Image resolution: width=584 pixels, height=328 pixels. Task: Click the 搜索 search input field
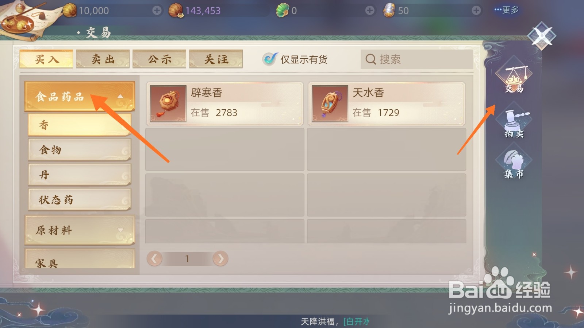(417, 59)
